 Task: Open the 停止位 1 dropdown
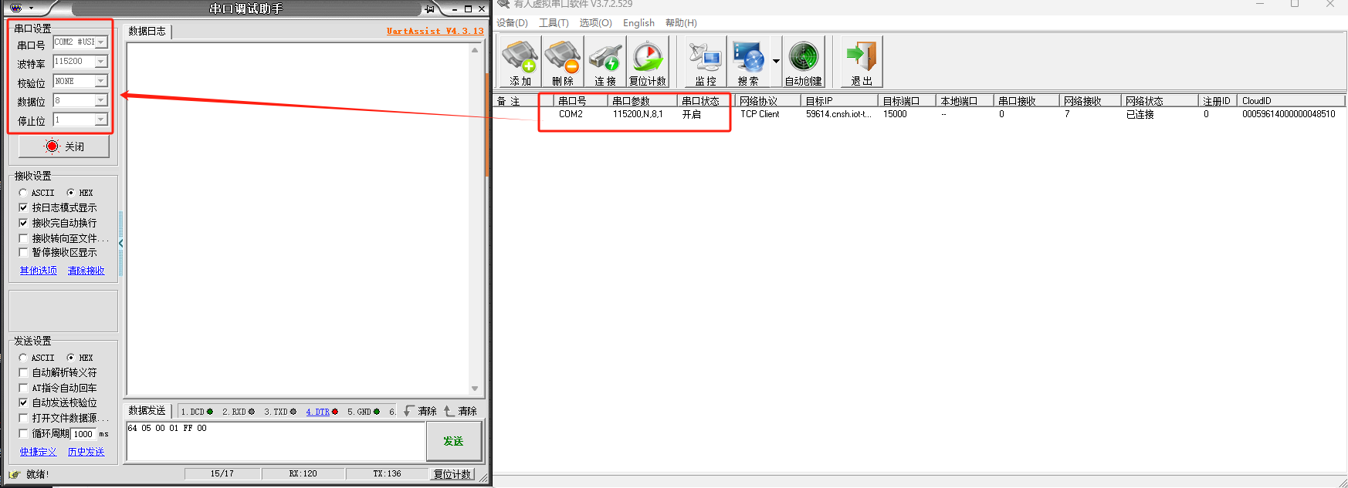[x=101, y=119]
